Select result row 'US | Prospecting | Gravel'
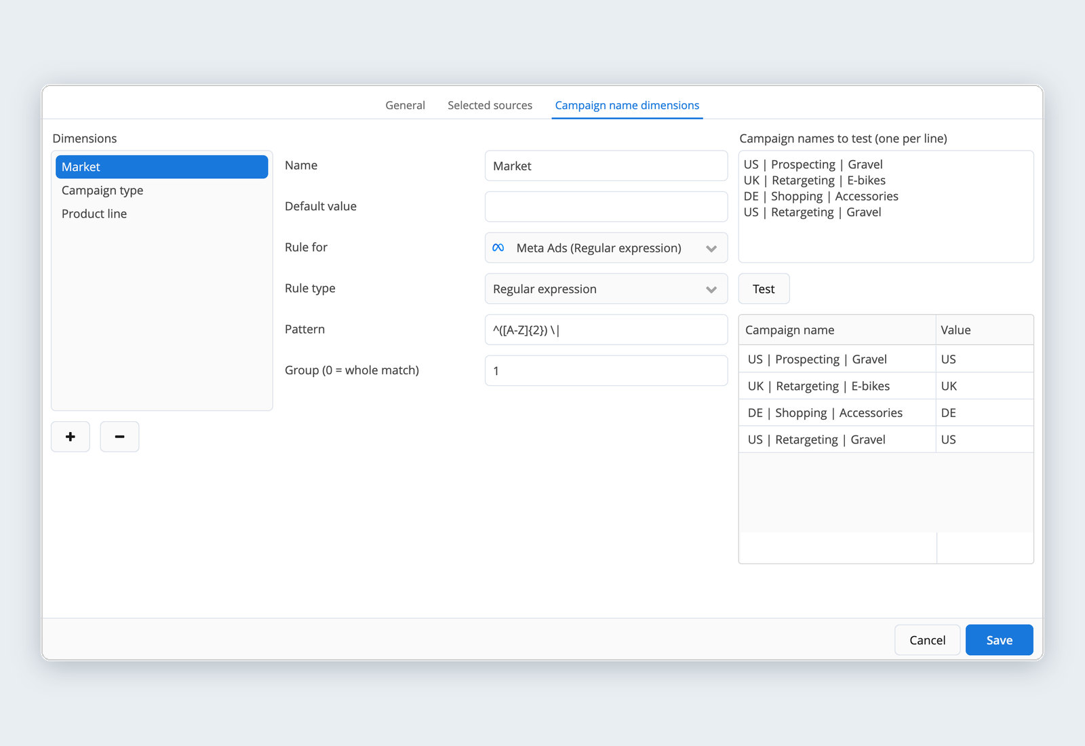 (x=886, y=359)
